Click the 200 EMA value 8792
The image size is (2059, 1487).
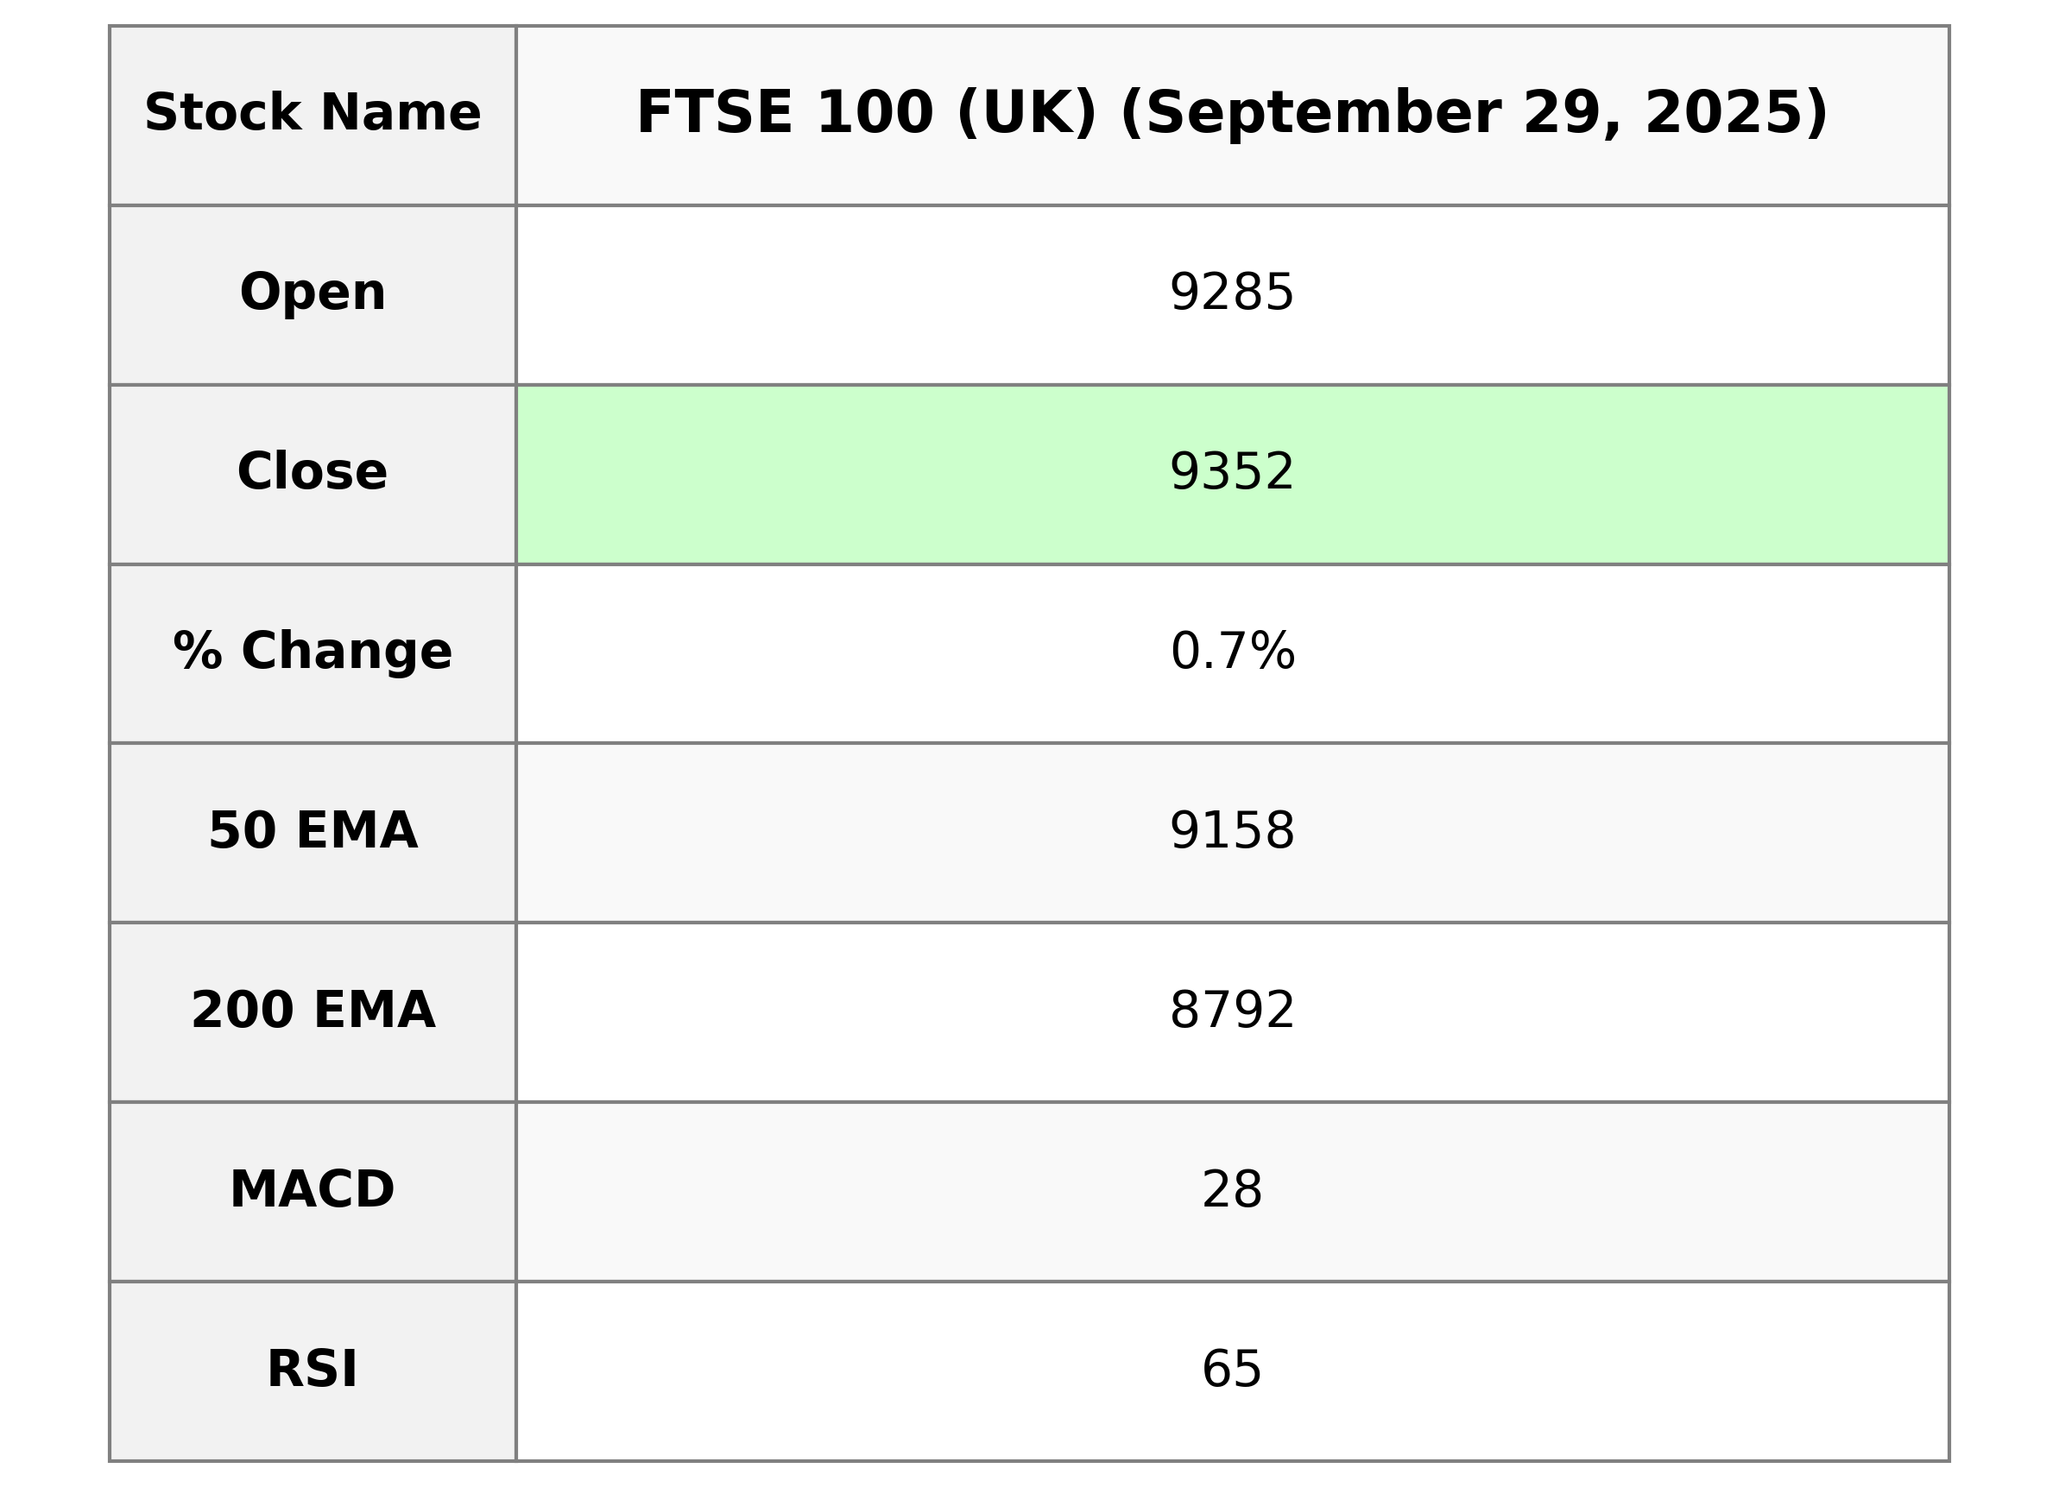pyautogui.click(x=1231, y=1011)
